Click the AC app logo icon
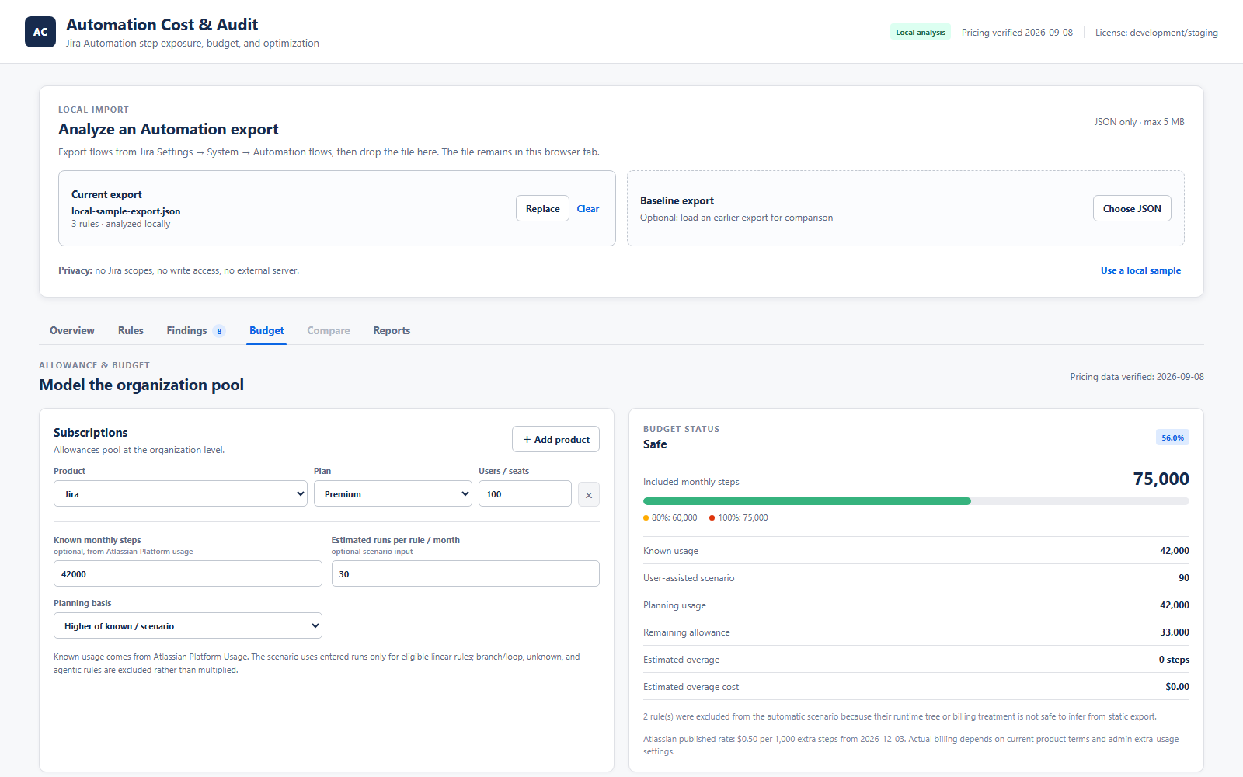1243x777 pixels. coord(40,32)
